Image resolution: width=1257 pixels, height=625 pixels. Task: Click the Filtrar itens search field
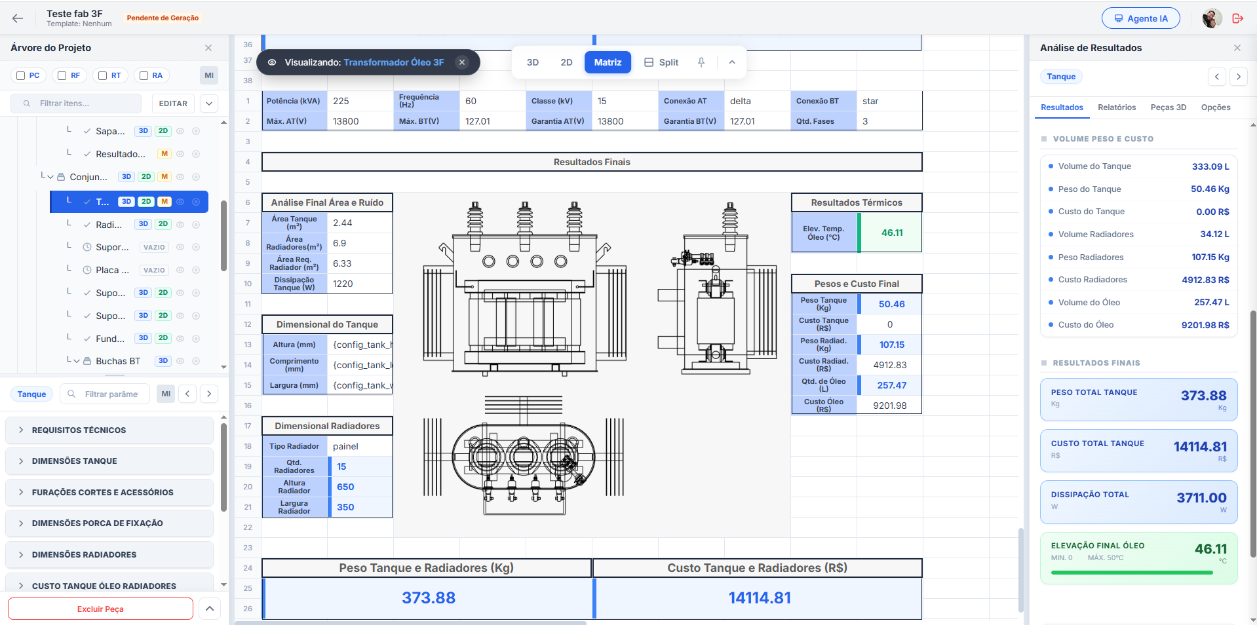click(x=76, y=104)
